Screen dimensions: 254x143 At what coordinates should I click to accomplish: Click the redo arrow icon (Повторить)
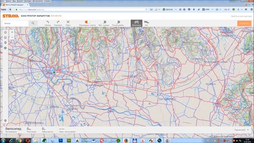[x=58, y=22]
